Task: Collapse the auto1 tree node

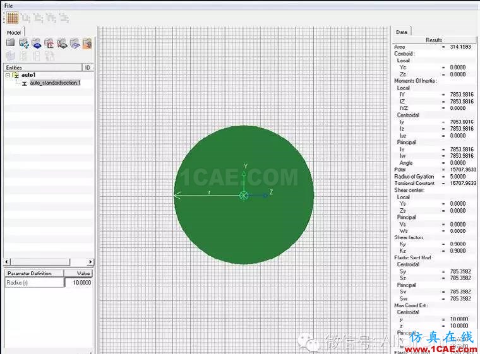Action: tap(8, 75)
